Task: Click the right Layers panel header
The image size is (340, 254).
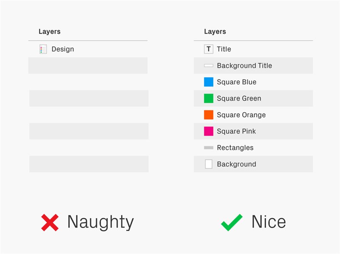Action: pyautogui.click(x=215, y=31)
